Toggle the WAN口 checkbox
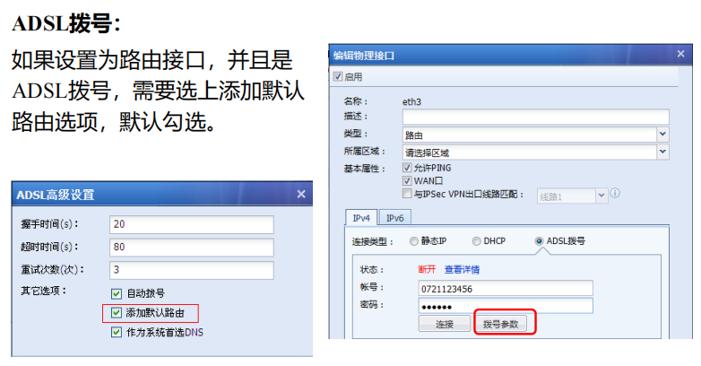Screen dimensions: 701x366 tap(407, 181)
